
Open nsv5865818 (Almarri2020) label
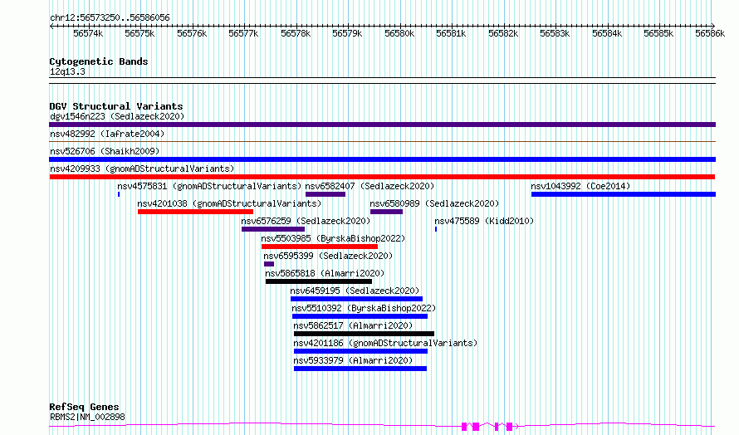click(x=325, y=273)
